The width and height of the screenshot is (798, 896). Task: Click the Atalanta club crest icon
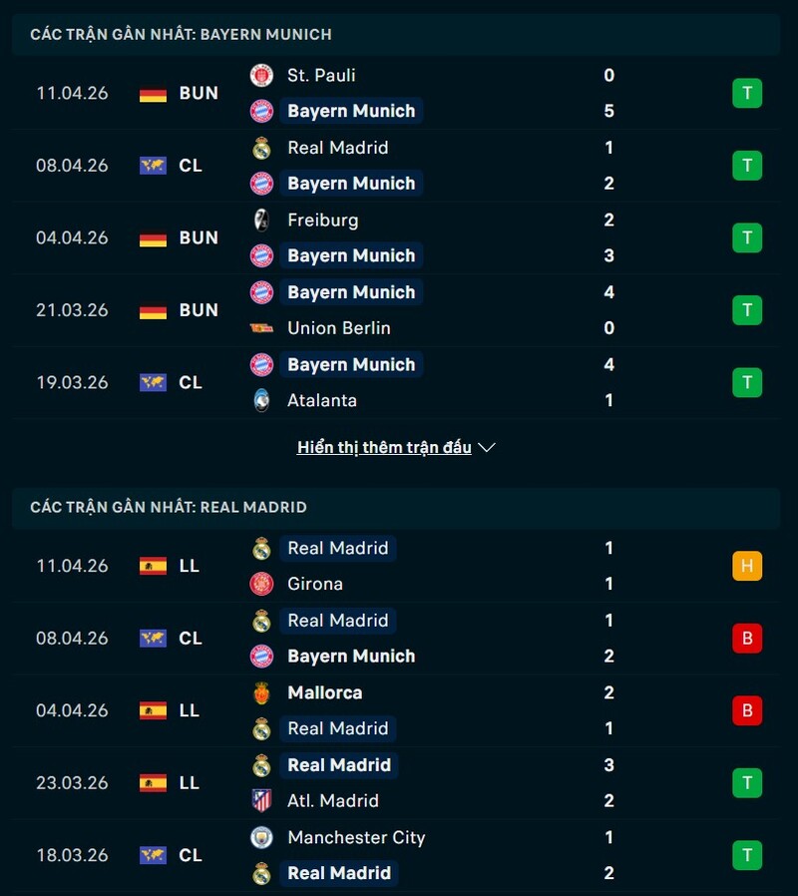pos(261,401)
